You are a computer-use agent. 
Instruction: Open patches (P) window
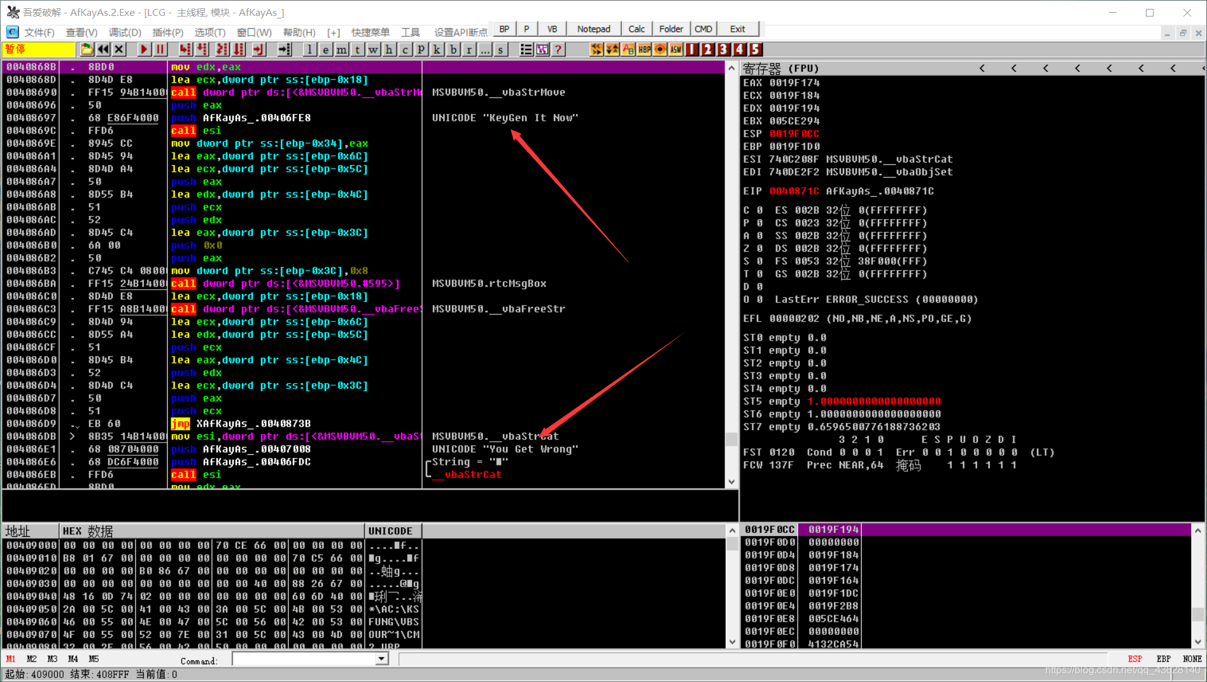click(421, 50)
